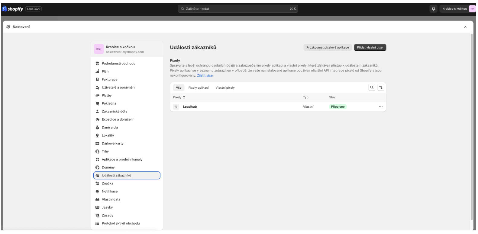This screenshot has width=478, height=234.
Task: Click the Plán chart icon
Action: click(x=97, y=71)
